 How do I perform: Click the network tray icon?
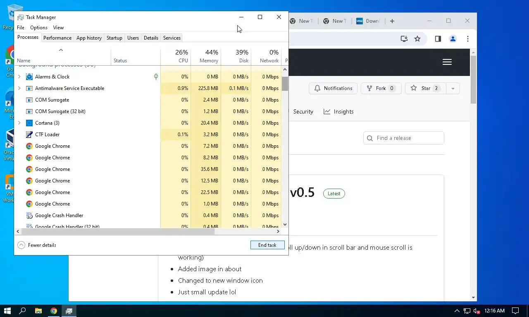click(x=467, y=311)
